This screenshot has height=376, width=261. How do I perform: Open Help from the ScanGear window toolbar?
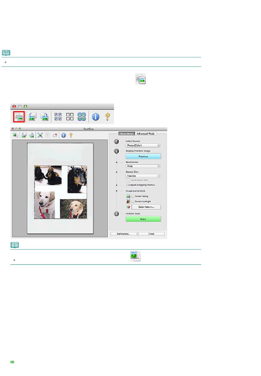pyautogui.click(x=71, y=135)
